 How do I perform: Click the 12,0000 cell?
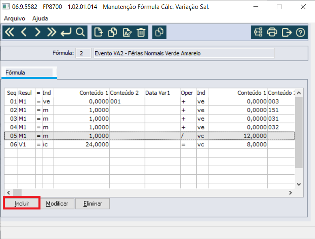[x=238, y=136]
